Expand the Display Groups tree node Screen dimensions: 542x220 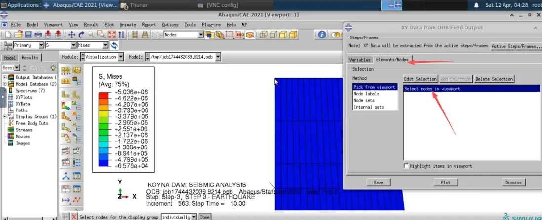pyautogui.click(x=5, y=117)
